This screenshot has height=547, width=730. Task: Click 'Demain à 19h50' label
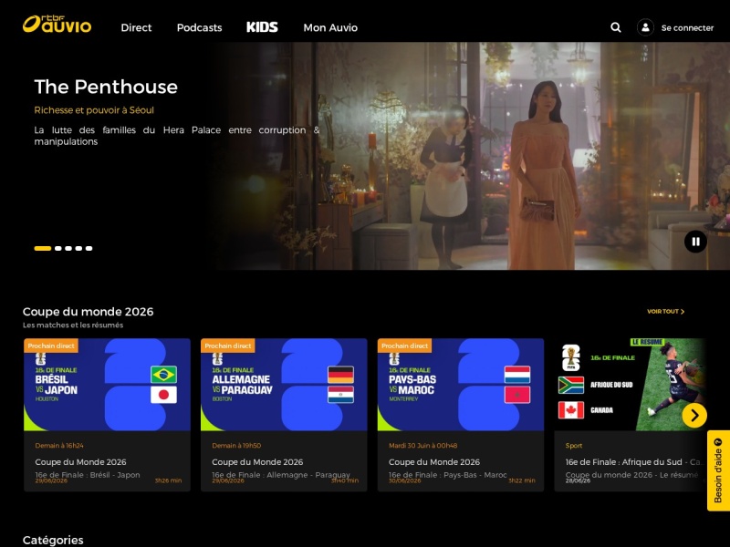coord(236,446)
